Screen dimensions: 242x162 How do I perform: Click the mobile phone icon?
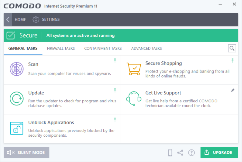coord(170,153)
